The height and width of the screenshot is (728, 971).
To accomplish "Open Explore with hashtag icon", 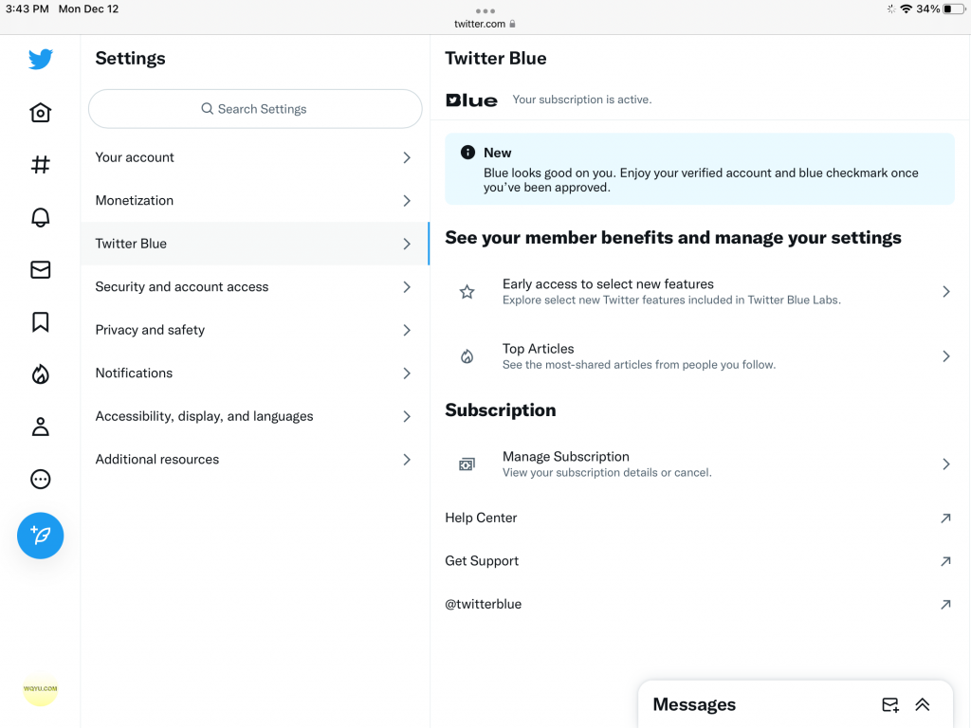I will [40, 165].
